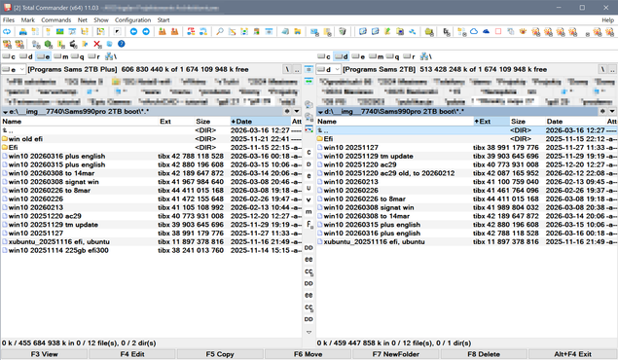The image size is (618, 360).
Task: Click the Unpack files icon next to Pack
Action: pos(174,31)
